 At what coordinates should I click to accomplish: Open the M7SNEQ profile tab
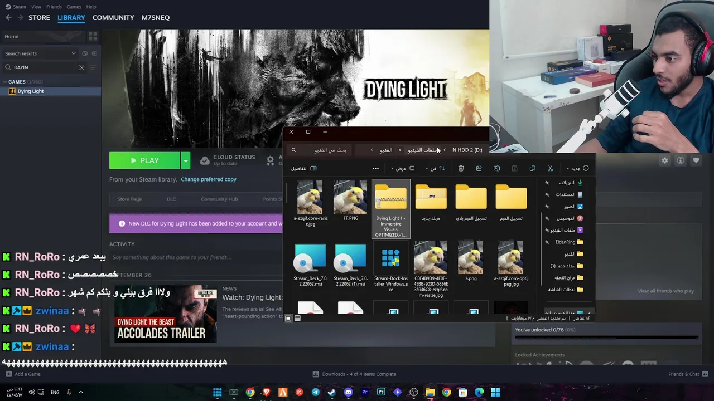(156, 18)
